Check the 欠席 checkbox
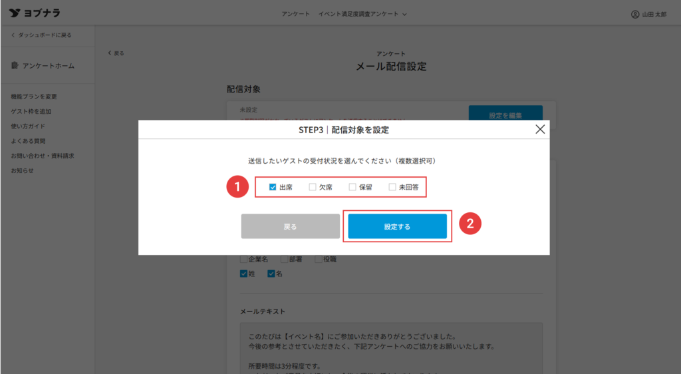This screenshot has height=374, width=681. (313, 188)
